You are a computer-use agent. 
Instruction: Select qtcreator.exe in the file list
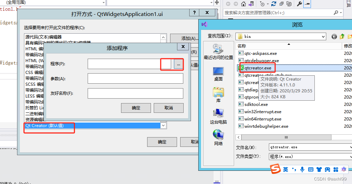coord(255,68)
